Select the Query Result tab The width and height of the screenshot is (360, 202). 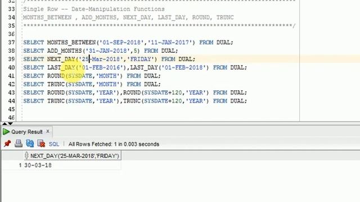pos(27,132)
